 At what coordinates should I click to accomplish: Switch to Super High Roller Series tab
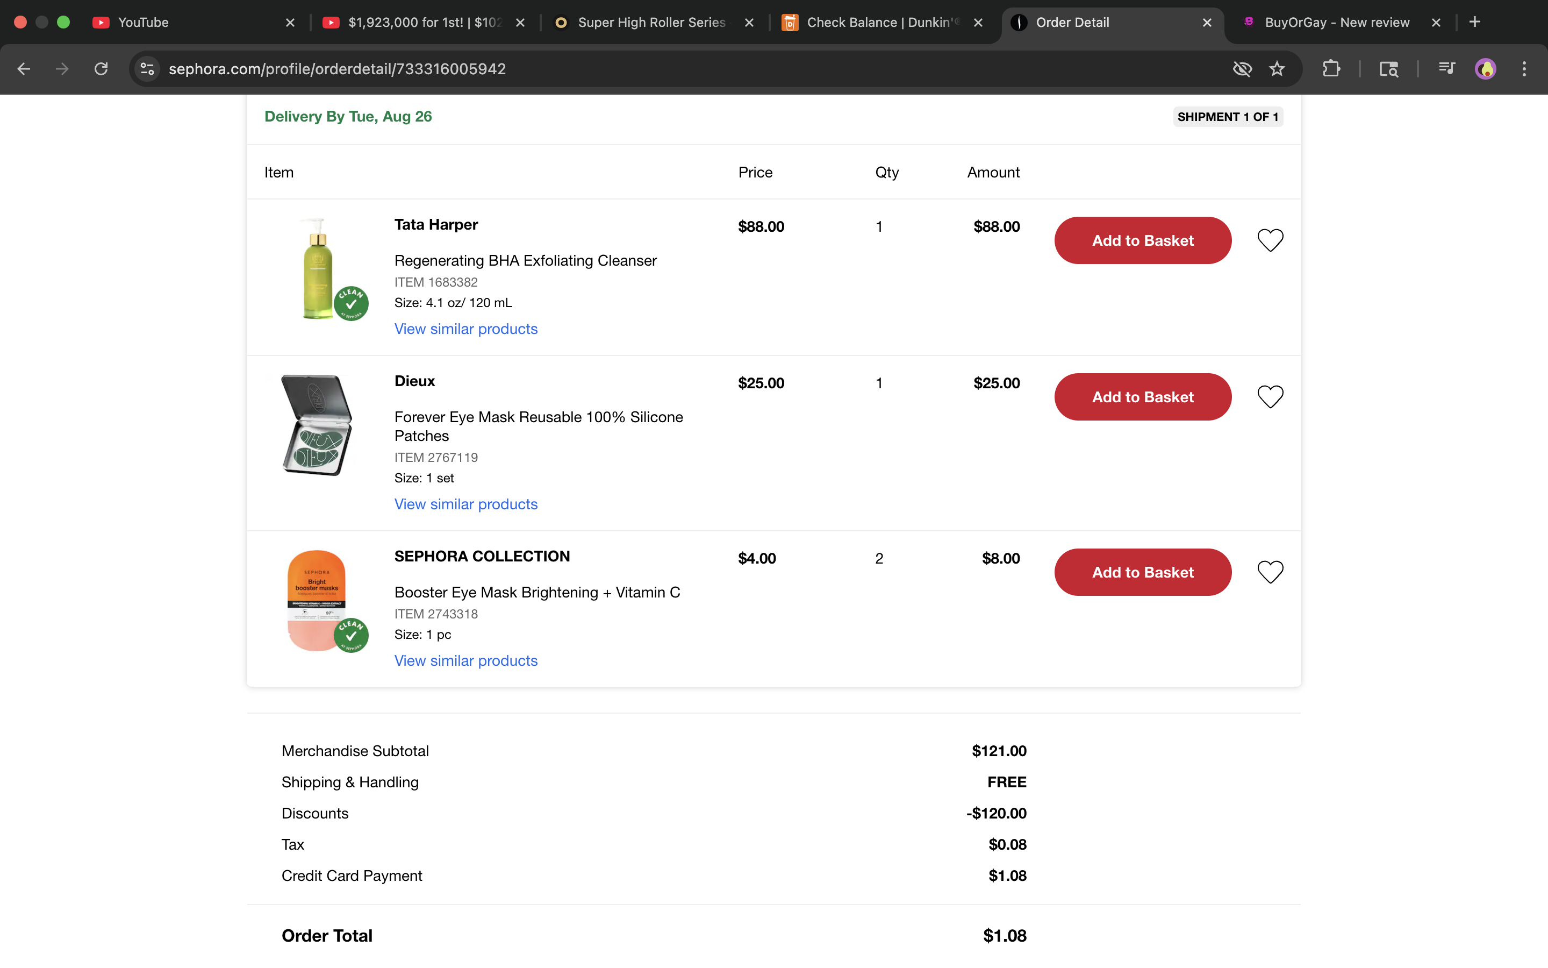(653, 23)
